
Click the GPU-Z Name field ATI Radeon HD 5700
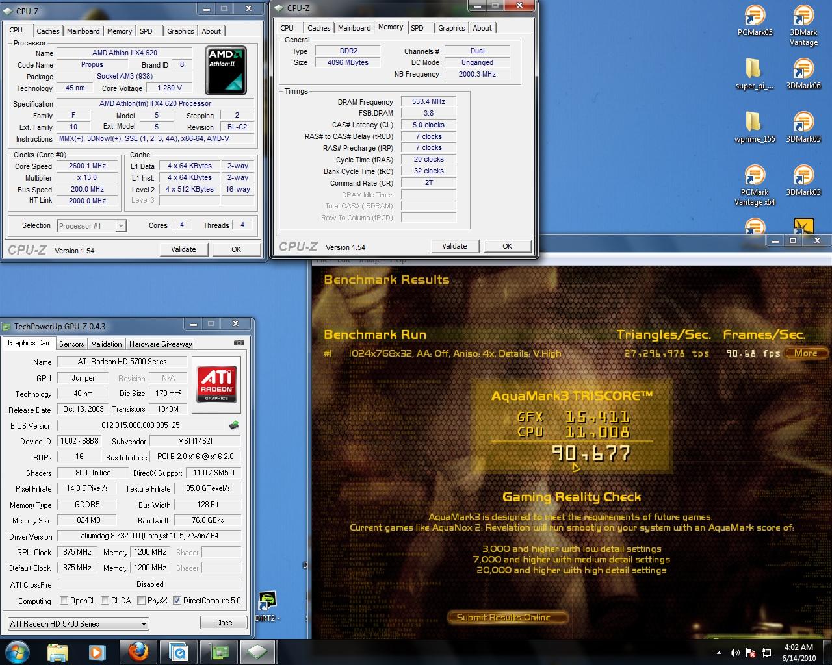[x=122, y=362]
